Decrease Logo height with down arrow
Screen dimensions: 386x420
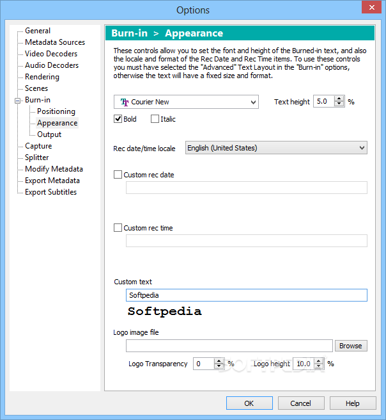tap(319, 366)
